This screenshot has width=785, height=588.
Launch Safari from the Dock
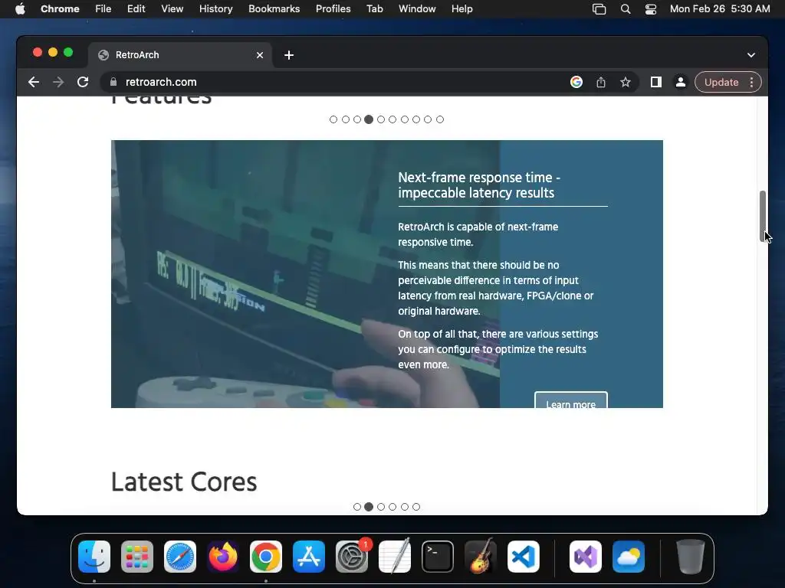pyautogui.click(x=180, y=557)
